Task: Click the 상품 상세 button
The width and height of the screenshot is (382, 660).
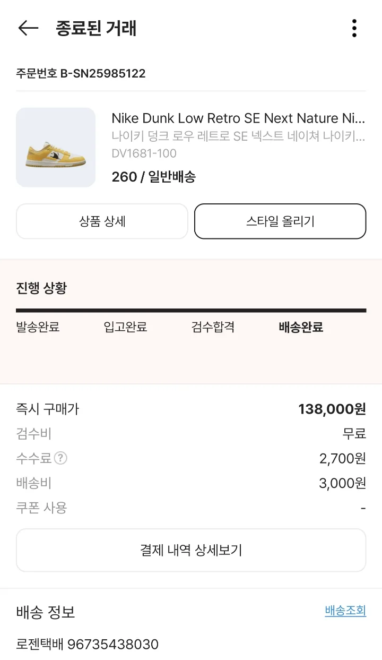Action: click(102, 221)
